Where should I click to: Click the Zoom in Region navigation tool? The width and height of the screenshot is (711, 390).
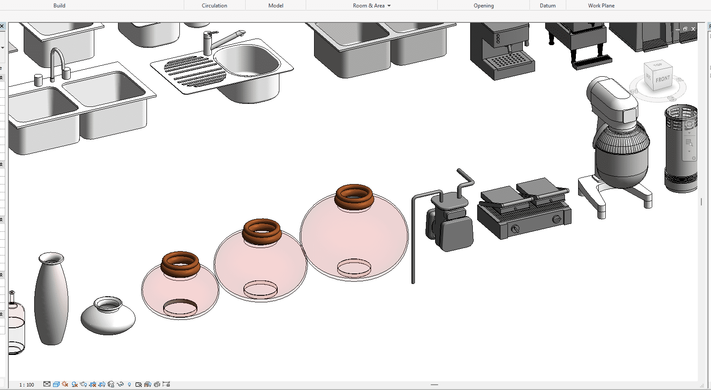(689, 143)
